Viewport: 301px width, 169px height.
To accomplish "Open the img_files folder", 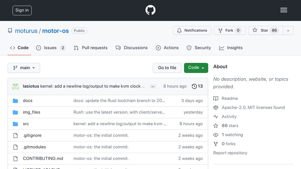I will (x=31, y=112).
